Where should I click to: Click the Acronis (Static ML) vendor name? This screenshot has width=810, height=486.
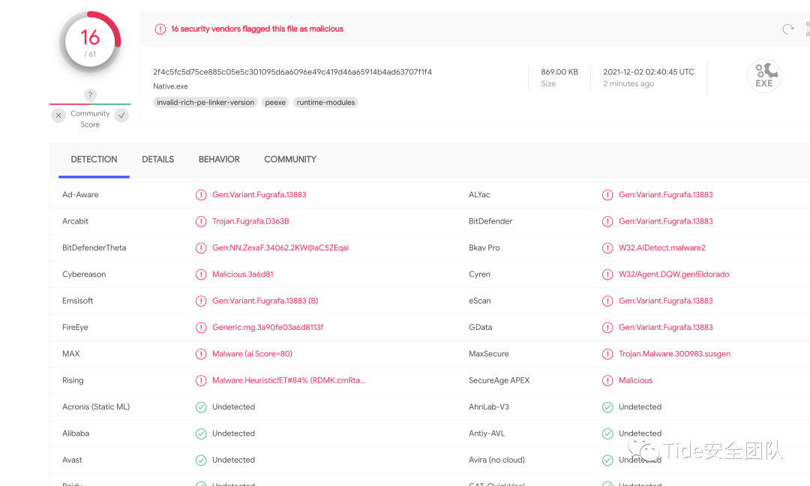click(x=96, y=406)
